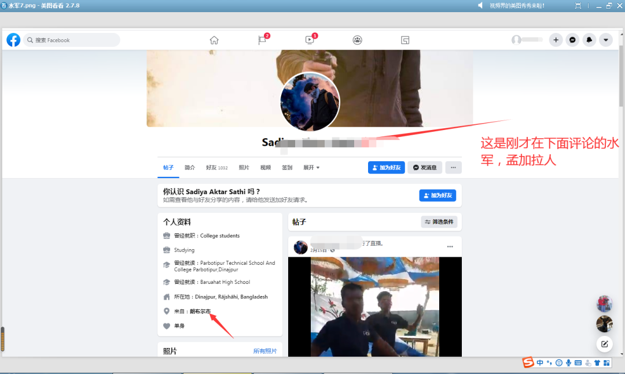The image size is (625, 374).
Task: Click the Facebook logo icon
Action: [x=13, y=40]
